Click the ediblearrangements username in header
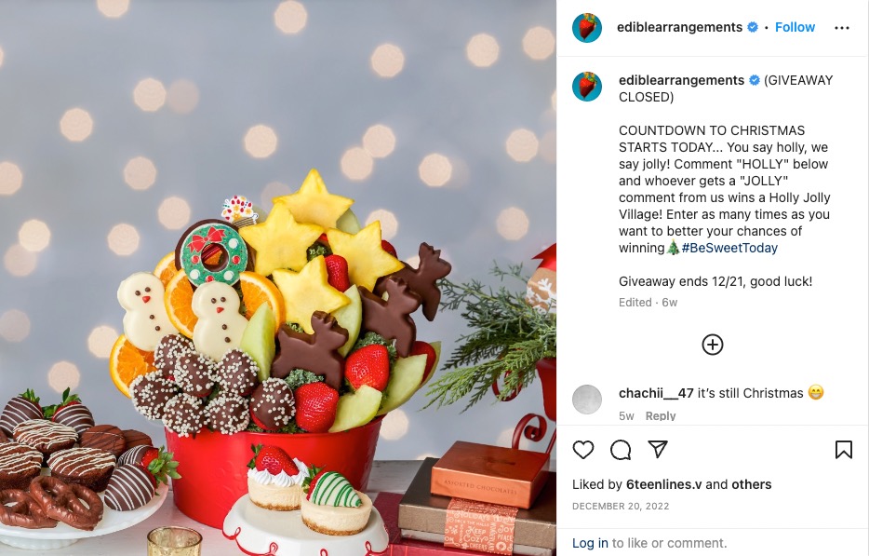 click(679, 27)
